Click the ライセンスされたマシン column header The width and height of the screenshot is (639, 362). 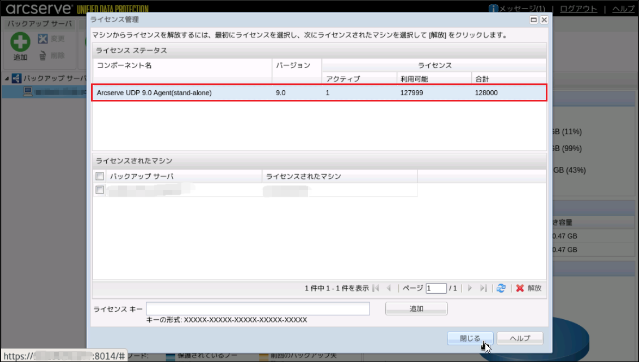pos(340,176)
